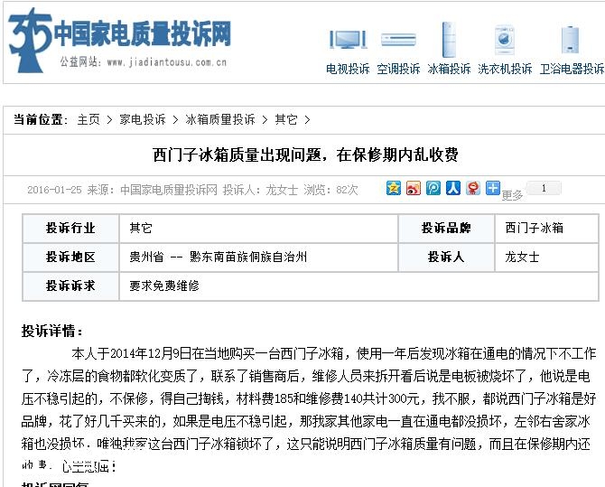Click 其它 breadcrumb link
This screenshot has height=487, width=605.
(x=286, y=120)
